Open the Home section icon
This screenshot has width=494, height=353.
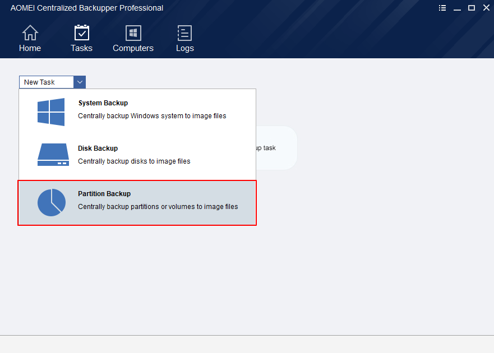30,32
